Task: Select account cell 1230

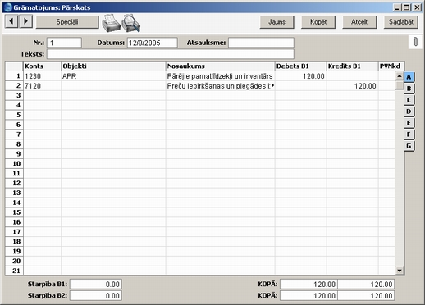Action: pos(43,76)
